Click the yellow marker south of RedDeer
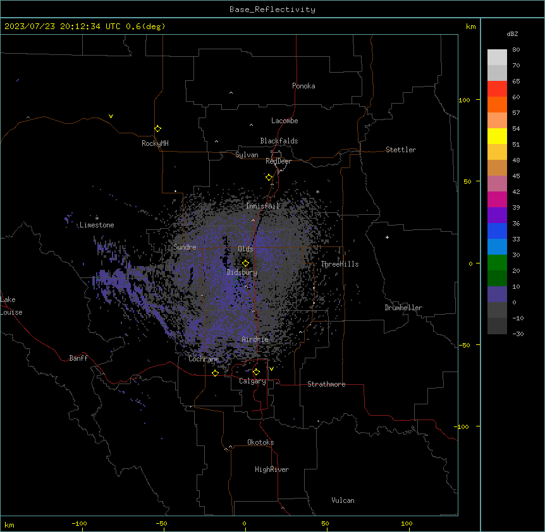Screen dimensions: 545x532 [269, 178]
